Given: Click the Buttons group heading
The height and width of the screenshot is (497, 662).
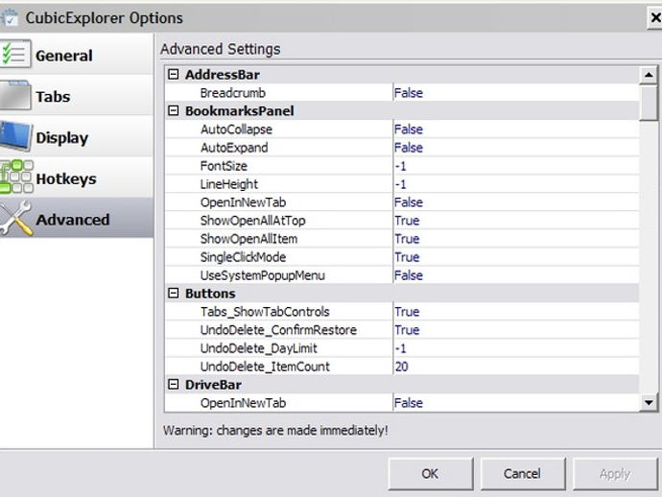Looking at the screenshot, I should pos(210,294).
